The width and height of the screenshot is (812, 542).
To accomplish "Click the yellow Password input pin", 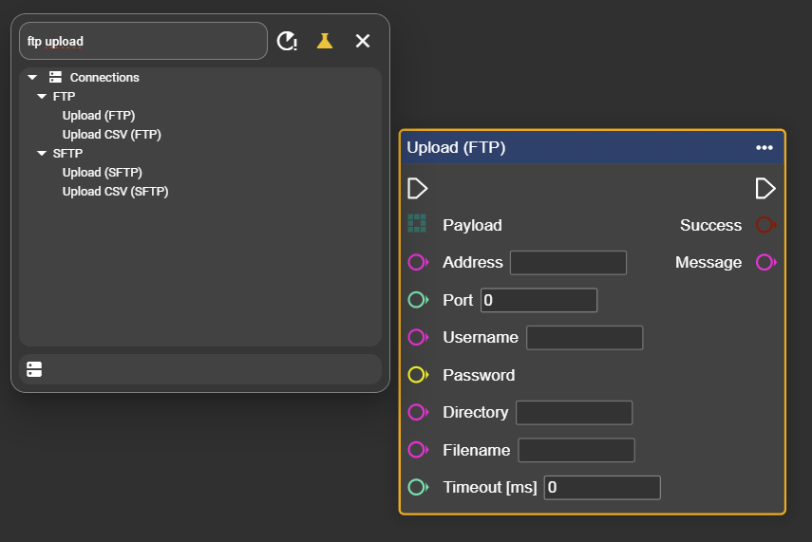I will [x=418, y=375].
